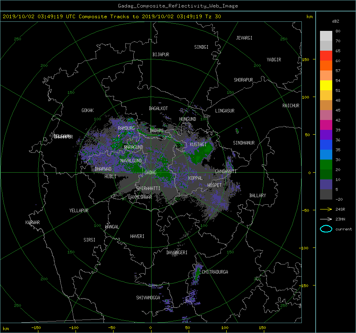Screen dimensions: 356x333
Task: Select the purple 36-39 dBZ color swatch
Action: 326,135
